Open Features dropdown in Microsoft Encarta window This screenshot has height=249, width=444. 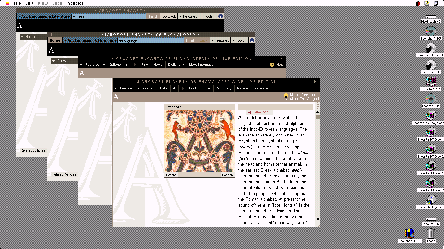tap(188, 16)
